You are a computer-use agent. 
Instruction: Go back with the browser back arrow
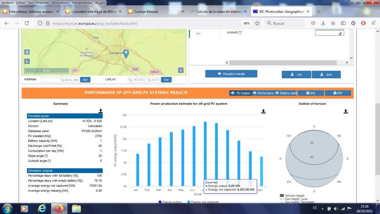pyautogui.click(x=6, y=23)
